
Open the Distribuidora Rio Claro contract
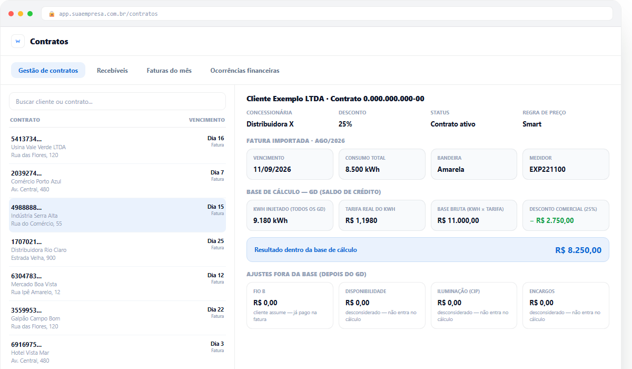pyautogui.click(x=117, y=249)
